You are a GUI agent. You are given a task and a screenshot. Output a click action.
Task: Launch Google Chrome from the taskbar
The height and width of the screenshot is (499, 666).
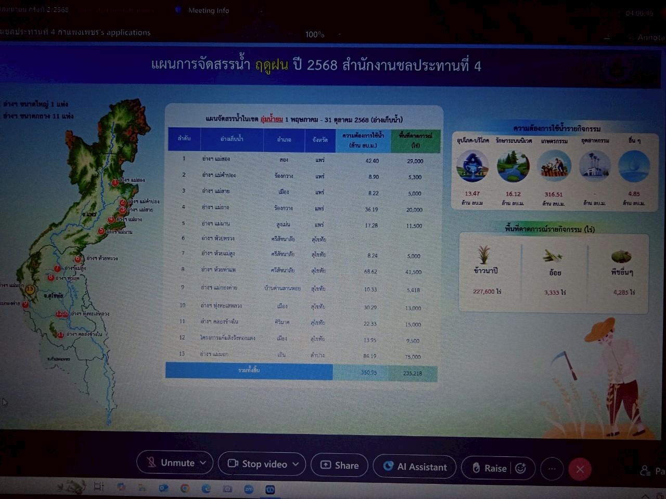point(185,489)
